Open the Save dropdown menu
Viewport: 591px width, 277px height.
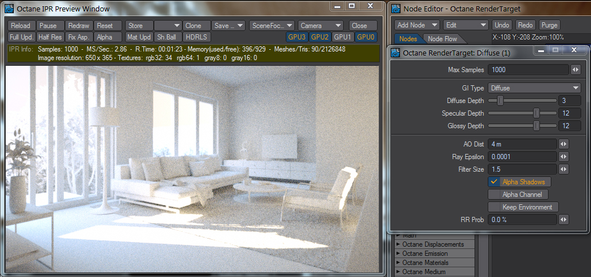coord(228,26)
